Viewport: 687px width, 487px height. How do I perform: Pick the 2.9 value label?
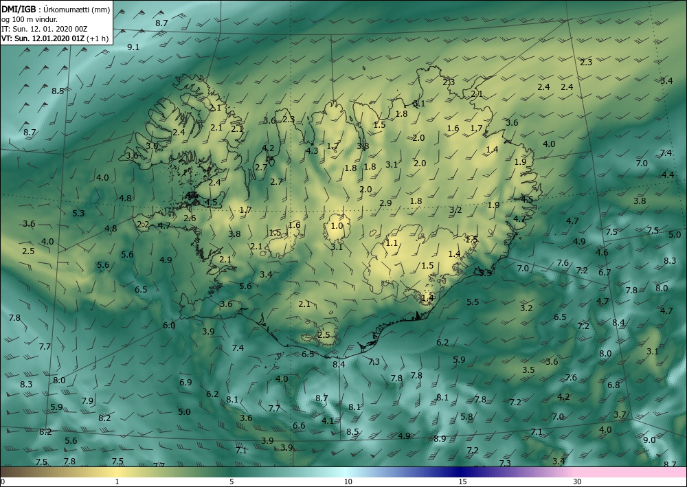point(385,203)
